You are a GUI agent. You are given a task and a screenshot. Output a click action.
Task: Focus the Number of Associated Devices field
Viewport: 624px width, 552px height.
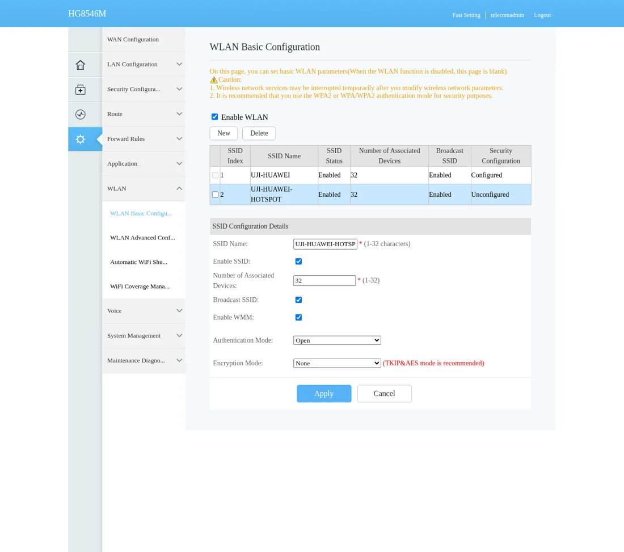[x=324, y=281]
